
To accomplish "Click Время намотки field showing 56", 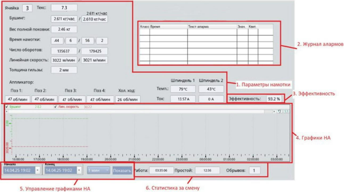I will 87,41.
